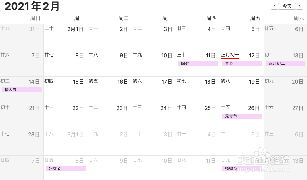This screenshot has width=307, height=180.
Task: Open the 除夕 event on February 11
Action: click(198, 64)
